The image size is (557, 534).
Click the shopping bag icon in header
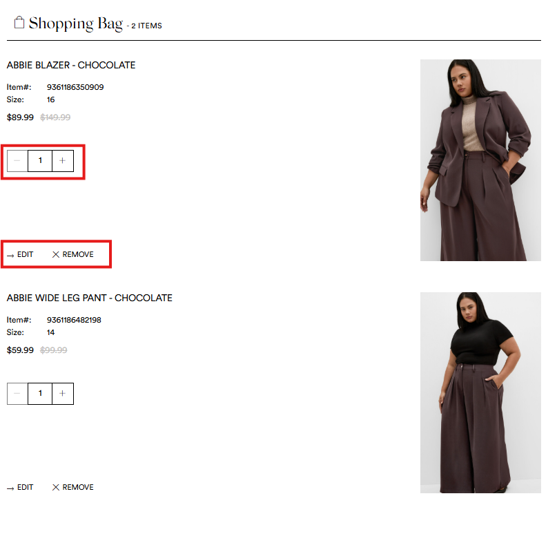pos(19,23)
